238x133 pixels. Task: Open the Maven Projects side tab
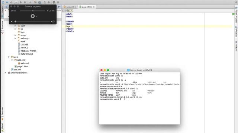pyautogui.click(x=236, y=15)
